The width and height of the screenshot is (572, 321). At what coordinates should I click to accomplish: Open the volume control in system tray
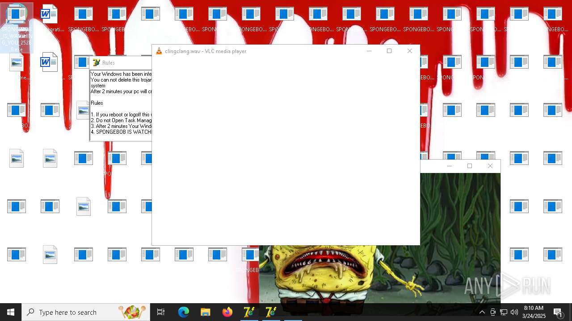(x=514, y=312)
